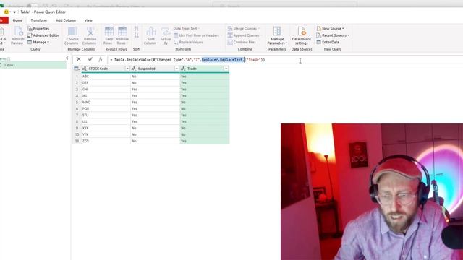Click Replace Values in ribbon

coord(188,42)
